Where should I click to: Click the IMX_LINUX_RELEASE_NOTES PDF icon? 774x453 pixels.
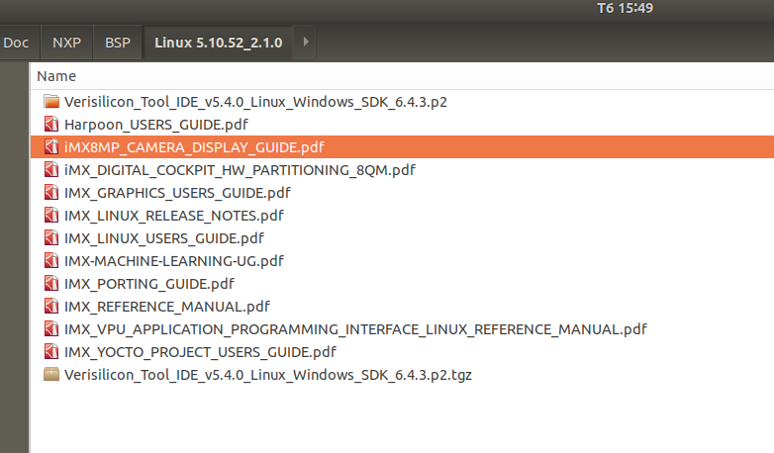pyautogui.click(x=52, y=216)
